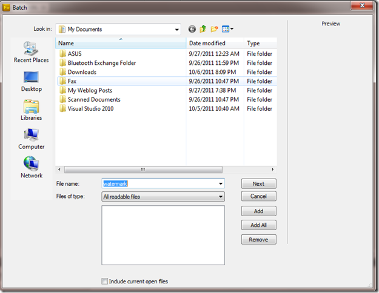This screenshot has width=379, height=293.
Task: Click the scroll left arrow
Action: (59, 170)
